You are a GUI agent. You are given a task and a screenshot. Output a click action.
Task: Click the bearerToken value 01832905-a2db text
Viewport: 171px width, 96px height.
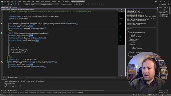[x=42, y=16]
